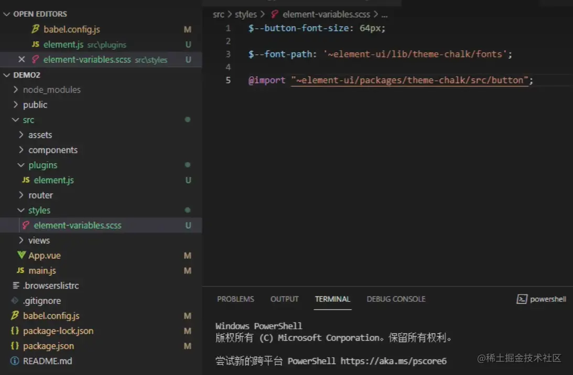Click the .browserslistrc file icon
Image resolution: width=573 pixels, height=375 pixels.
click(x=16, y=285)
